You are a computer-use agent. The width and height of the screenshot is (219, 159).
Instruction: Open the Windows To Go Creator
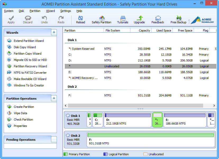(x=29, y=85)
